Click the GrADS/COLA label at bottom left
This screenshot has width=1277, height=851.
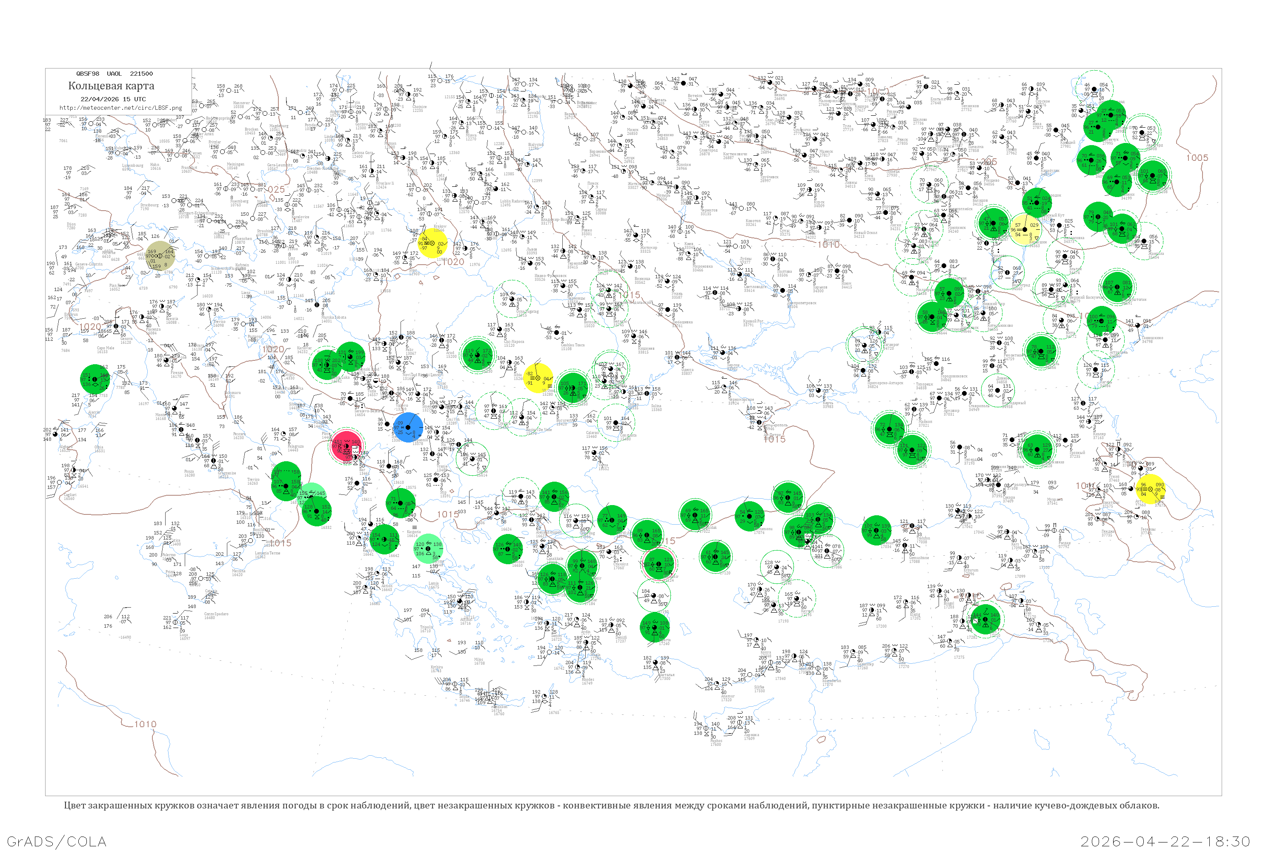click(x=57, y=842)
